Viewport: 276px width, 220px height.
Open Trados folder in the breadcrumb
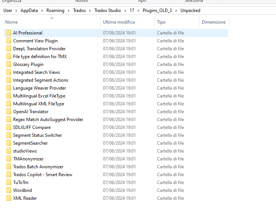[79, 10]
